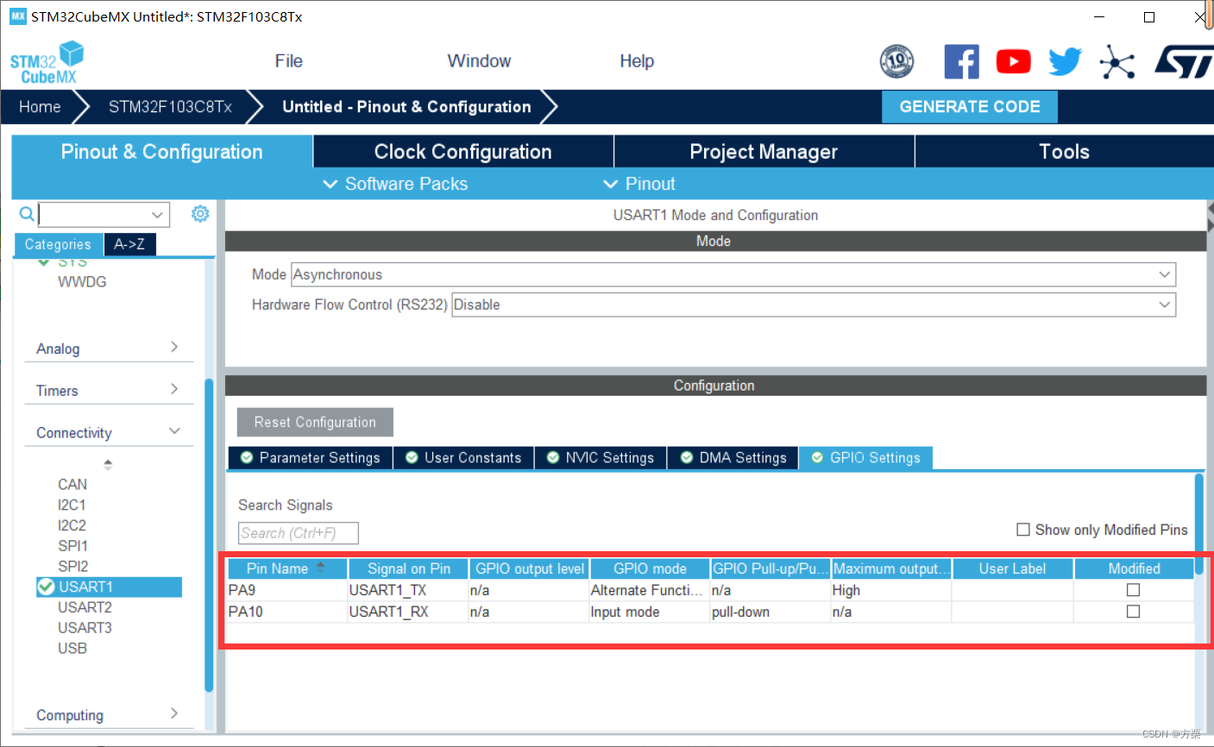Click STM32F103C8Tx breadcrumb

coord(170,107)
